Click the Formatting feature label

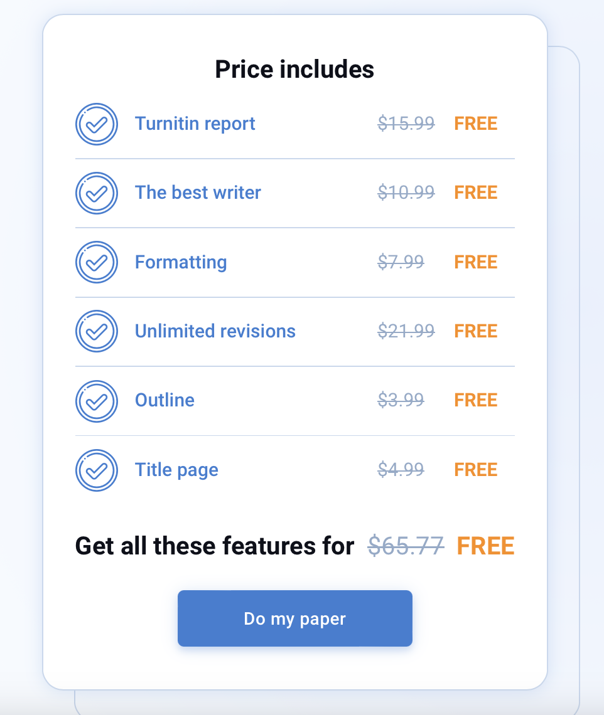pos(181,262)
